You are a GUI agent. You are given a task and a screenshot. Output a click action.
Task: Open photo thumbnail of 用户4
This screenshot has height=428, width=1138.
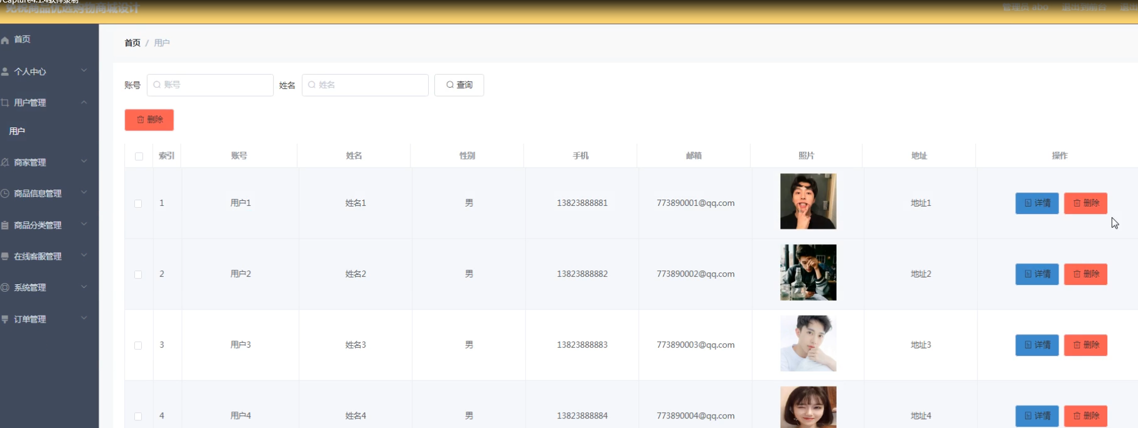tap(808, 407)
